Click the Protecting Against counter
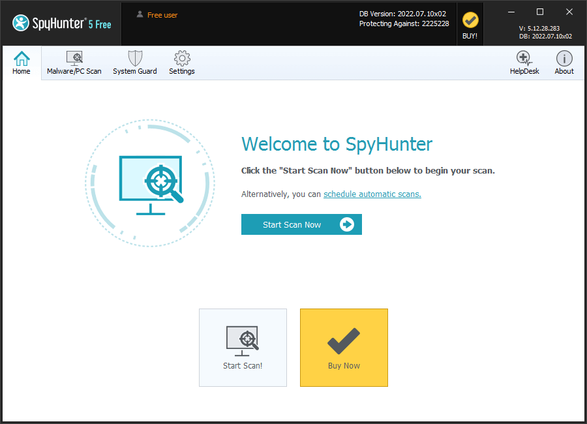Image resolution: width=587 pixels, height=424 pixels. tap(404, 23)
